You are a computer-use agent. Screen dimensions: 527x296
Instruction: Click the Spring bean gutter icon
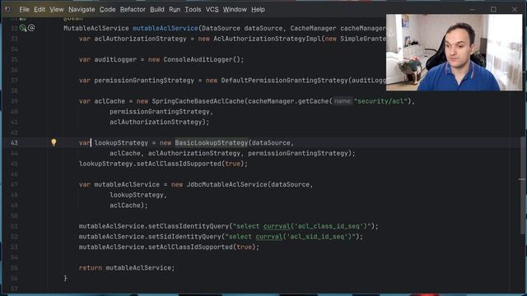23,28
